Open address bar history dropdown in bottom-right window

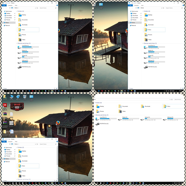[170, 100]
